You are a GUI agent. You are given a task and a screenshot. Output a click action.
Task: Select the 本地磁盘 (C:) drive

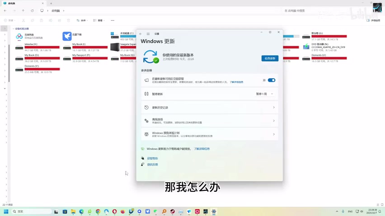(x=123, y=36)
